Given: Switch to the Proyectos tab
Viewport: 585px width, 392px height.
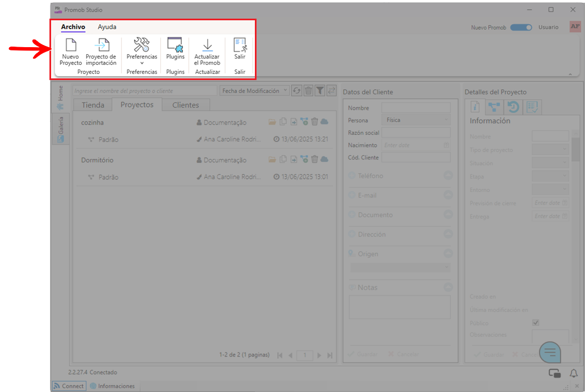Looking at the screenshot, I should click(137, 105).
